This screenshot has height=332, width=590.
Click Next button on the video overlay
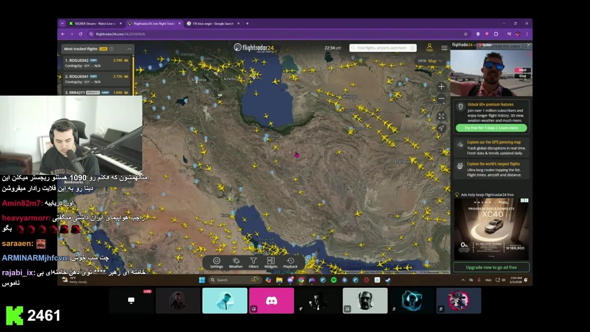coord(523,70)
